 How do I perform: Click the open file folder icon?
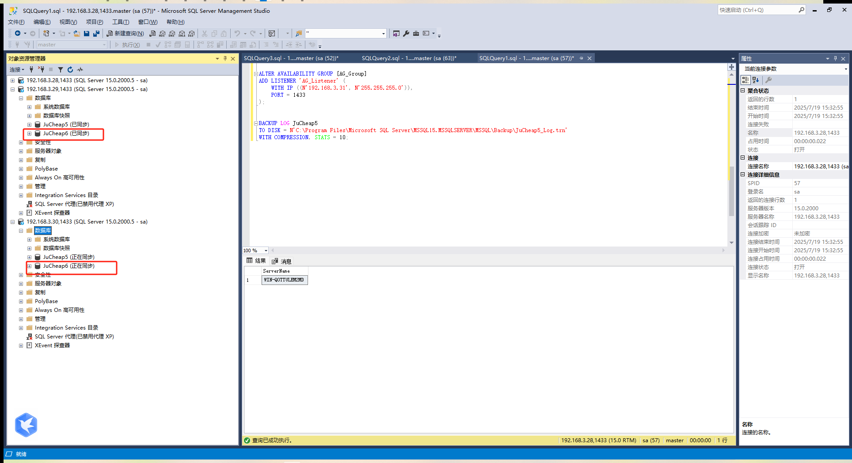(x=77, y=33)
